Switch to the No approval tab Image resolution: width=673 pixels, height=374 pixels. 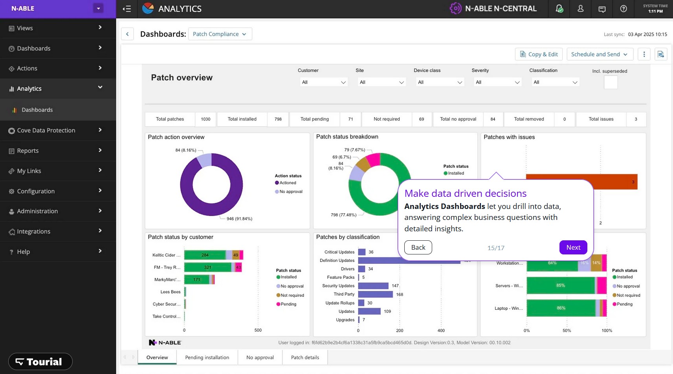(x=260, y=358)
